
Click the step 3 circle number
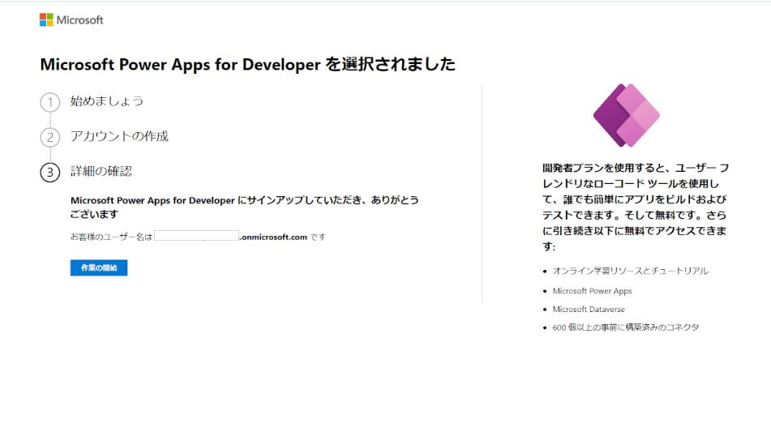click(49, 172)
